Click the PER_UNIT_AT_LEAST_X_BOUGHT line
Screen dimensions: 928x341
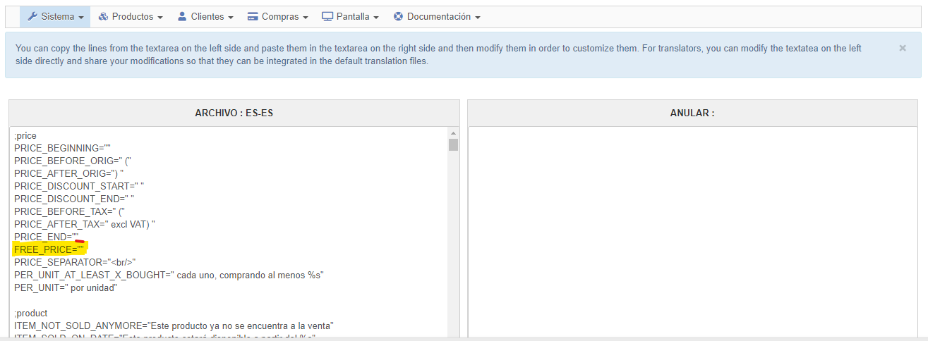(x=169, y=275)
